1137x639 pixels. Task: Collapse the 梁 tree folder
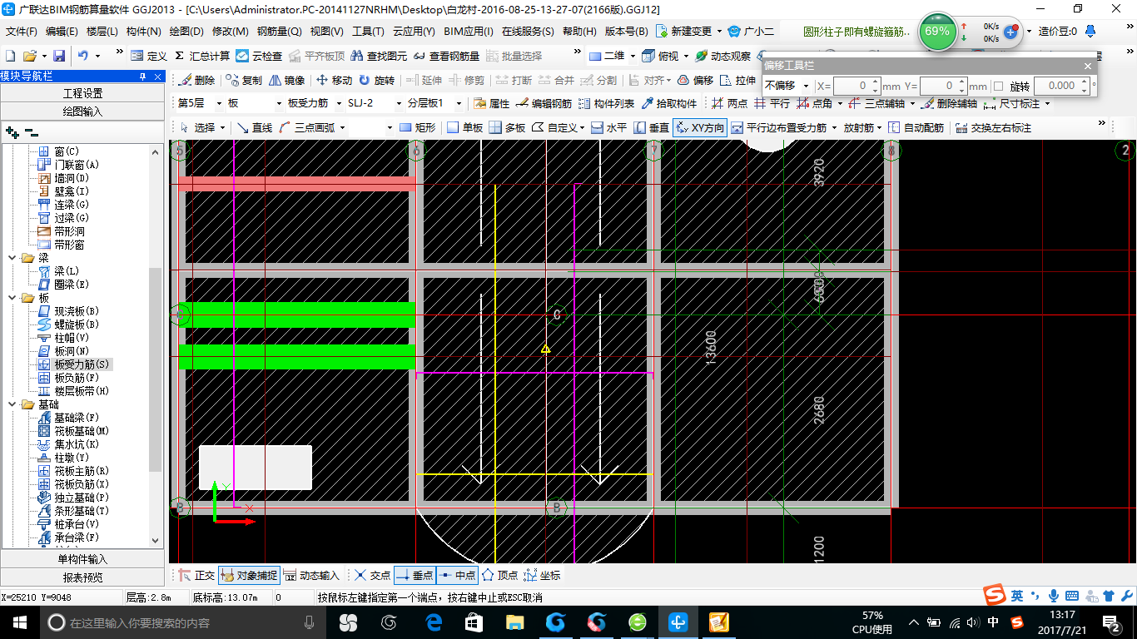[13, 258]
